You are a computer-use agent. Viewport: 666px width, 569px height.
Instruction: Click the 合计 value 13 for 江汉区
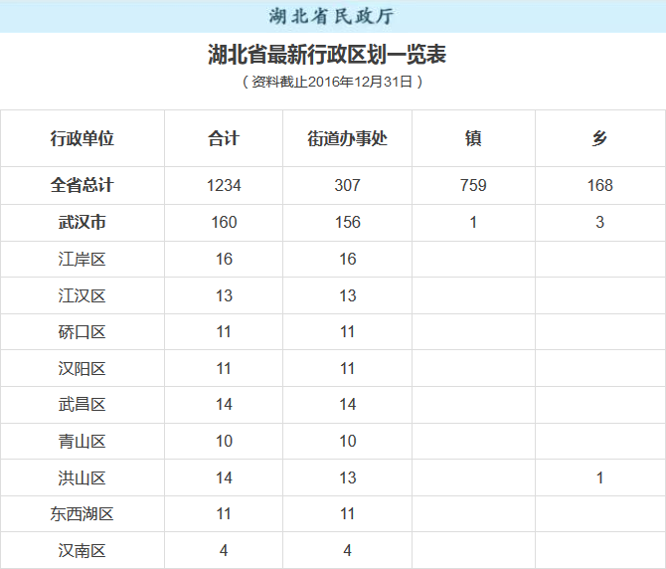point(224,295)
